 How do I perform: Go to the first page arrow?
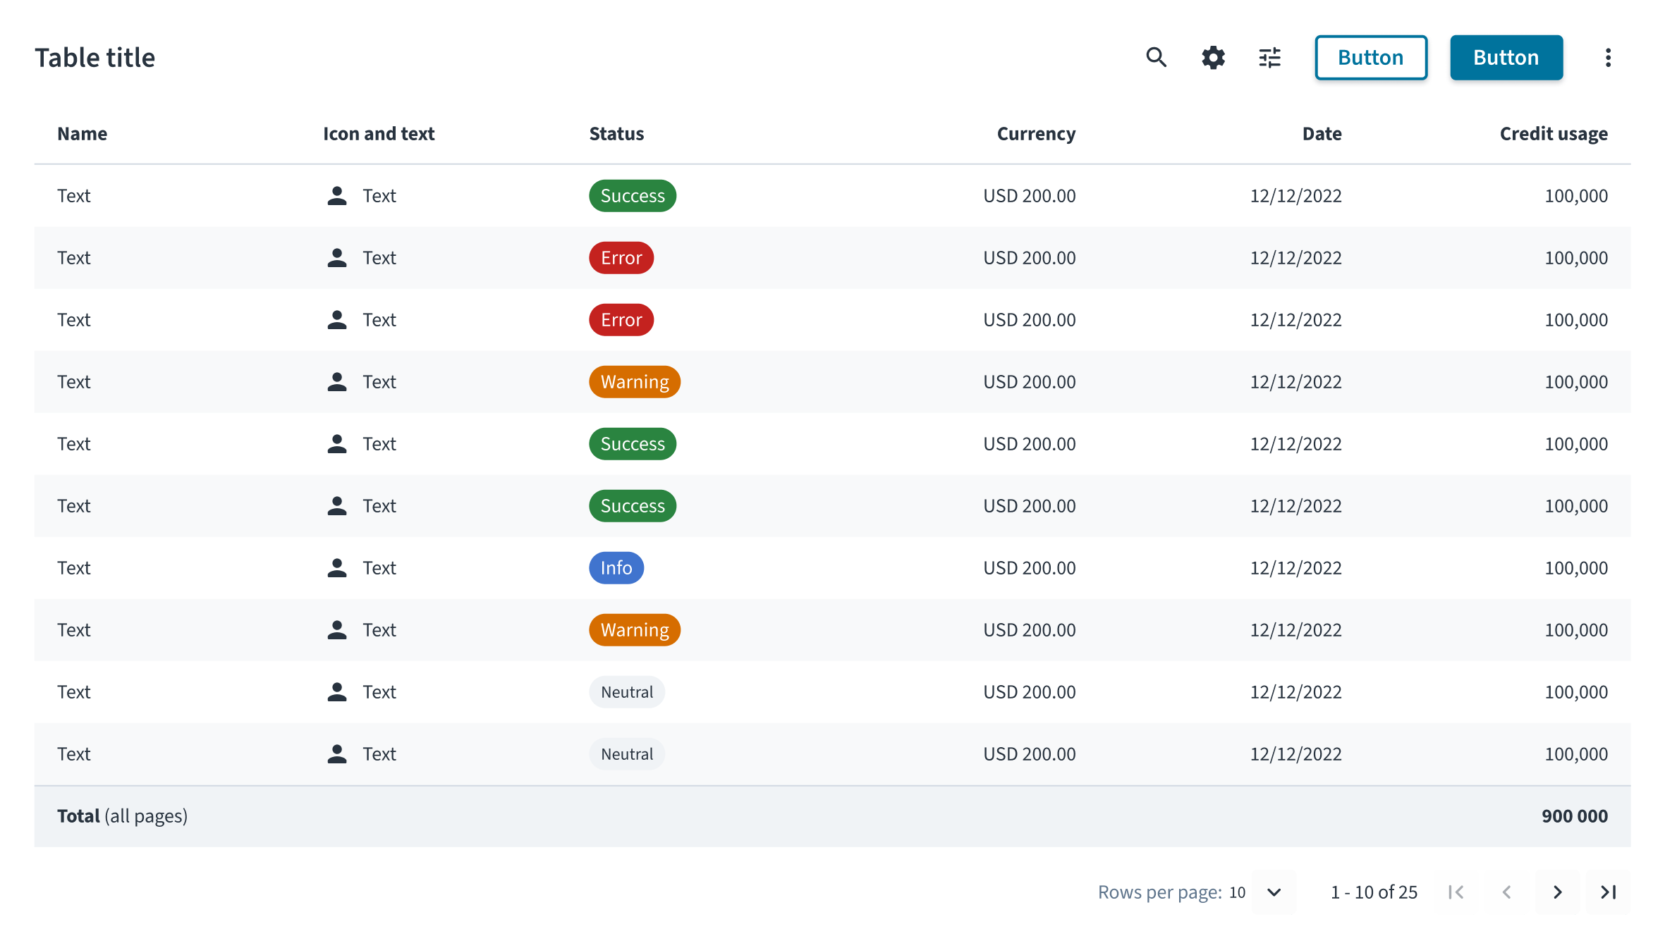[1456, 892]
